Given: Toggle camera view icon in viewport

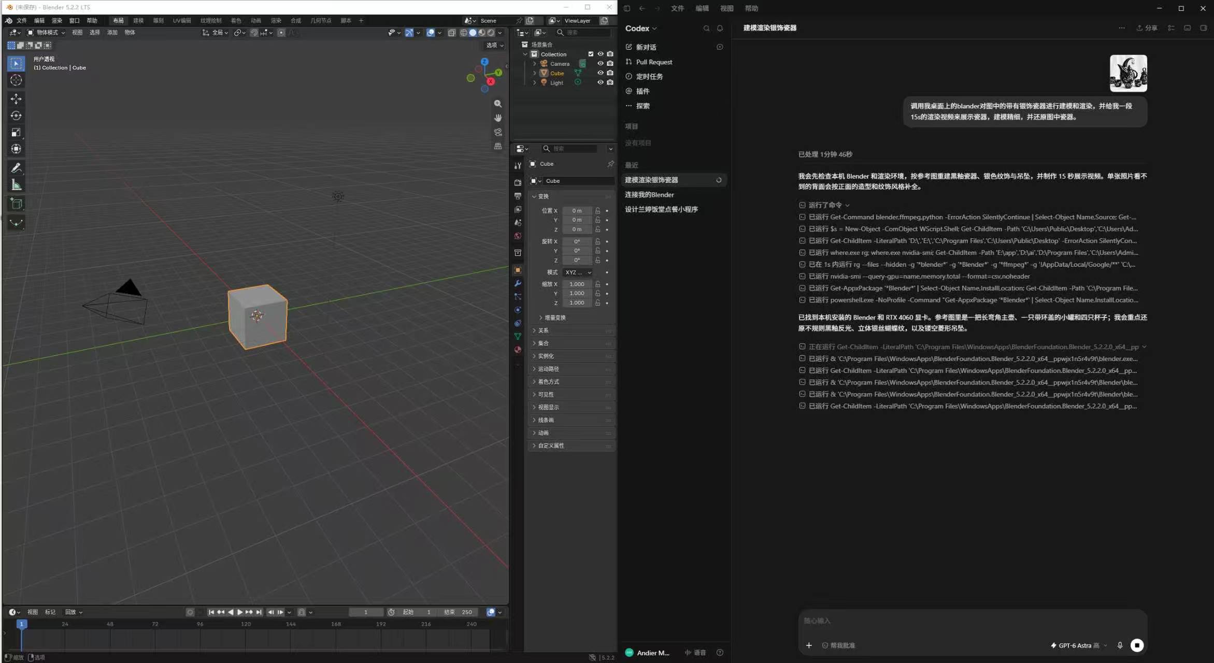Looking at the screenshot, I should coord(498,132).
